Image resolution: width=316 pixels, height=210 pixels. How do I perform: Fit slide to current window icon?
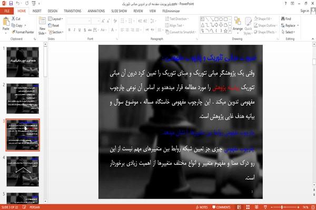pos(313,207)
